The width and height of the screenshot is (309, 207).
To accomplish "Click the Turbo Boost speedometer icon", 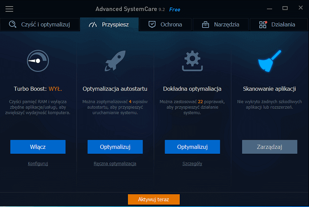I will (x=38, y=61).
